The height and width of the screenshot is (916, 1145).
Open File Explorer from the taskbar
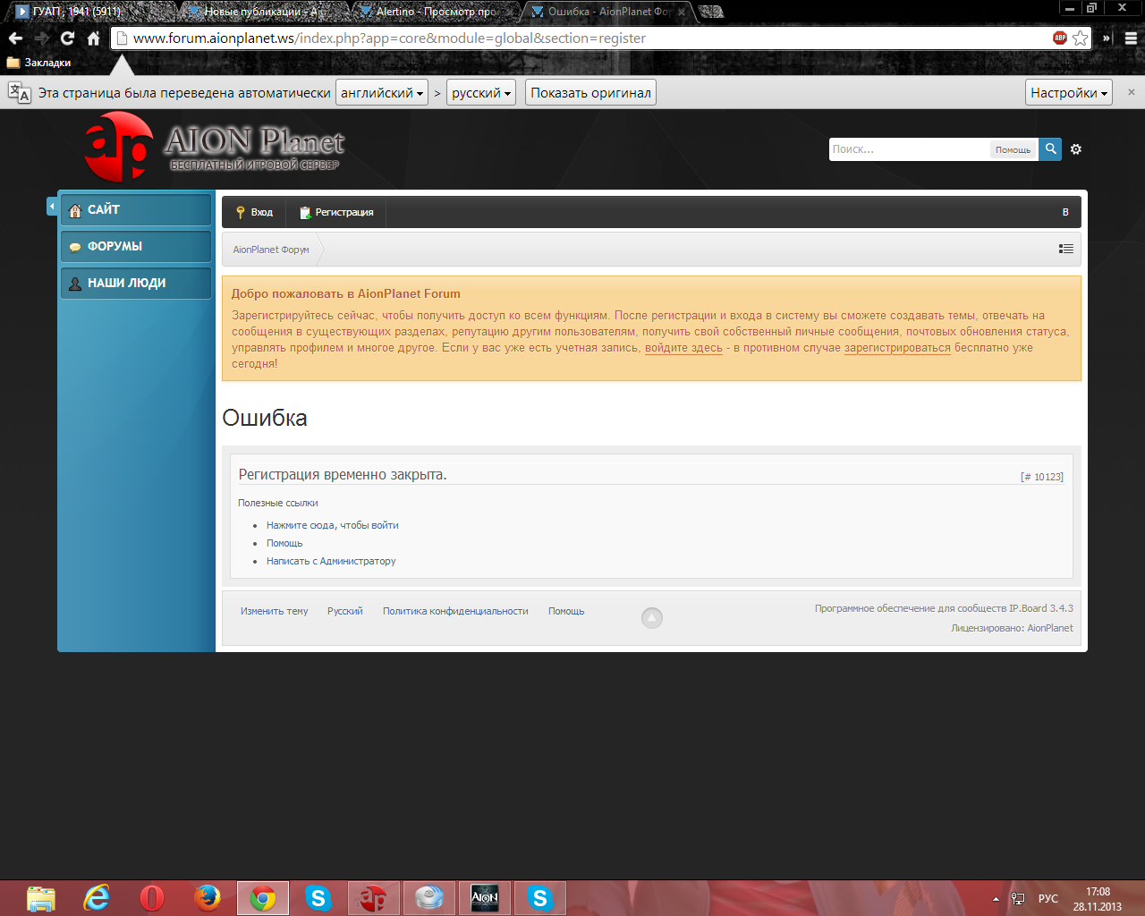[x=40, y=898]
